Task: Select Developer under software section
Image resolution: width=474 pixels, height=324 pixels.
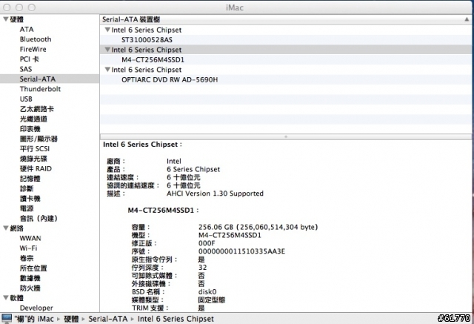Action: click(x=36, y=308)
